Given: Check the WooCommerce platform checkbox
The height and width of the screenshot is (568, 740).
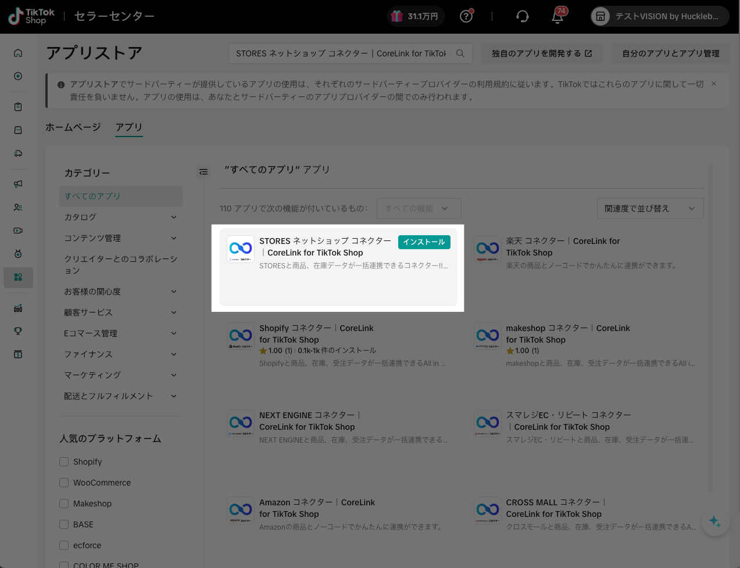Looking at the screenshot, I should click(64, 483).
